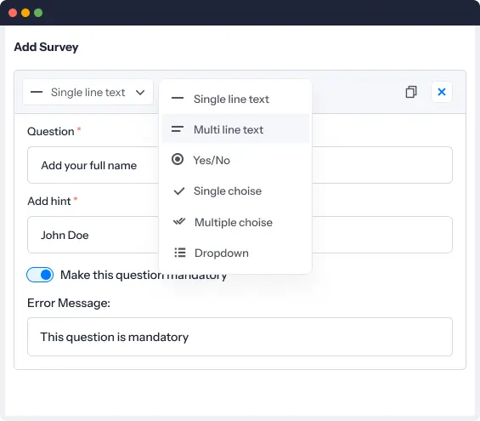Click the Add hint label text
Image resolution: width=480 pixels, height=421 pixels.
(x=49, y=202)
